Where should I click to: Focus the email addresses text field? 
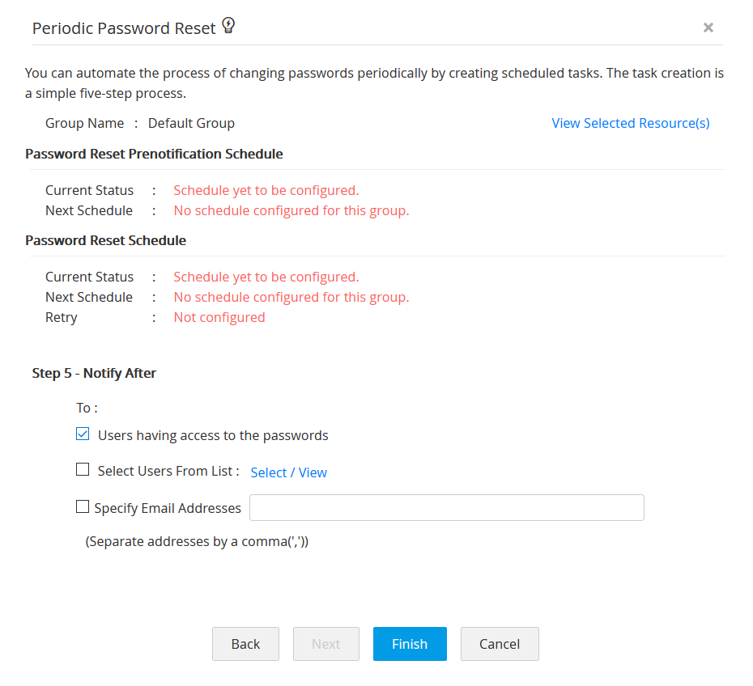click(446, 508)
